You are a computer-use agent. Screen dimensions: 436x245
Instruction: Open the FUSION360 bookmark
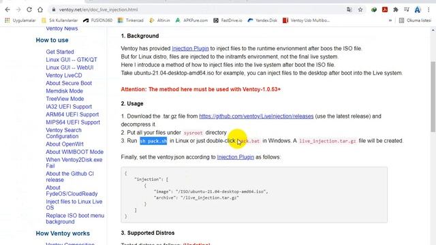[97, 20]
